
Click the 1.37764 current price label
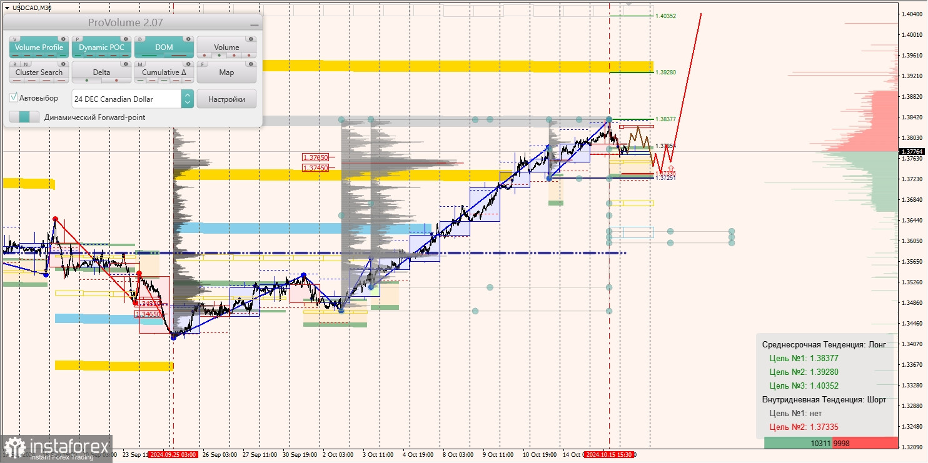pyautogui.click(x=912, y=151)
